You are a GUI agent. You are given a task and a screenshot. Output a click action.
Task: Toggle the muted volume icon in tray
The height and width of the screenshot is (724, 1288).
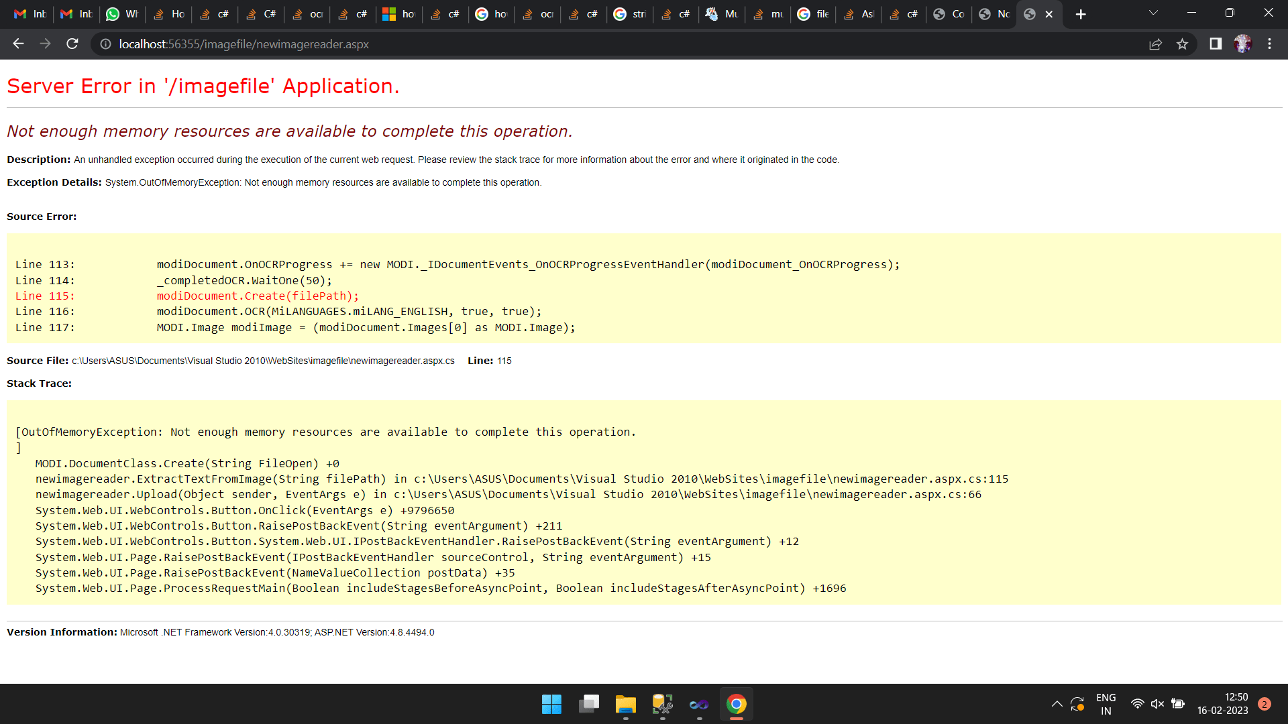1157,704
